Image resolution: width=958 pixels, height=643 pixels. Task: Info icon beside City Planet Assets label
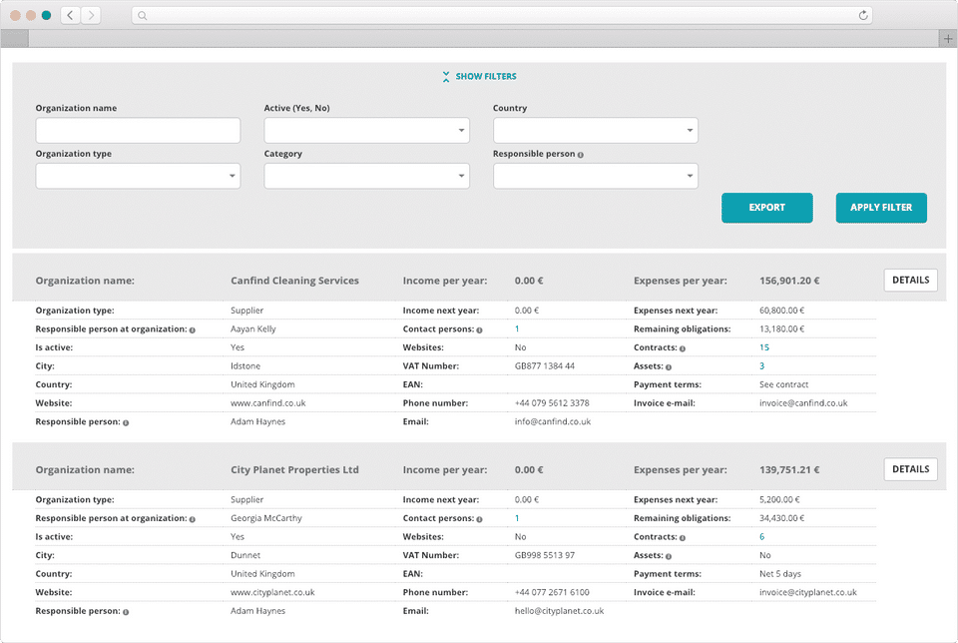click(x=669, y=556)
